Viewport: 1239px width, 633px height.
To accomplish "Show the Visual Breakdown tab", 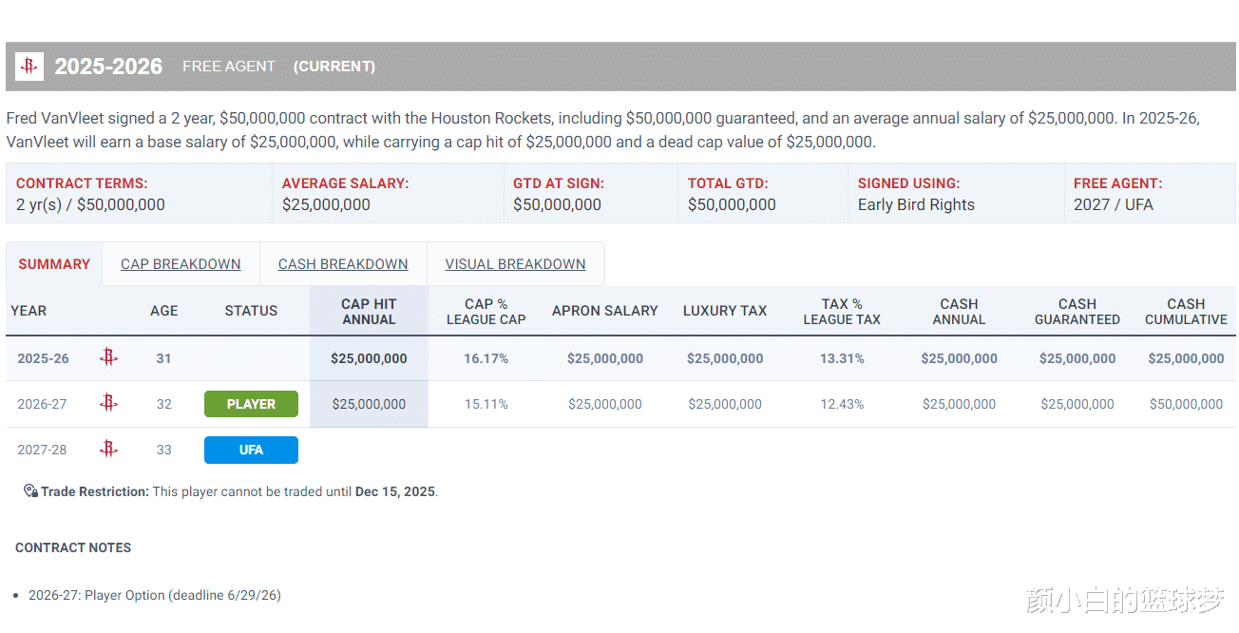I will pos(515,264).
